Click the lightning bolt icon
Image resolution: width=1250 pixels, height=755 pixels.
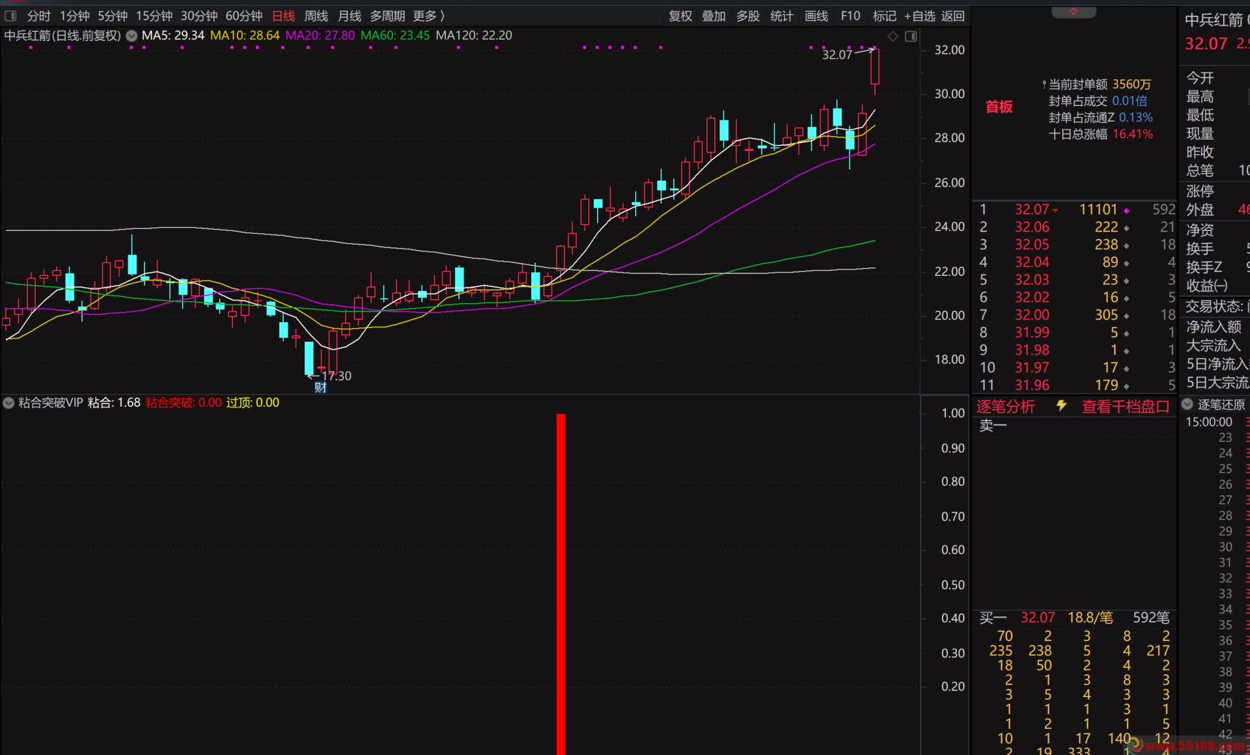click(1061, 406)
